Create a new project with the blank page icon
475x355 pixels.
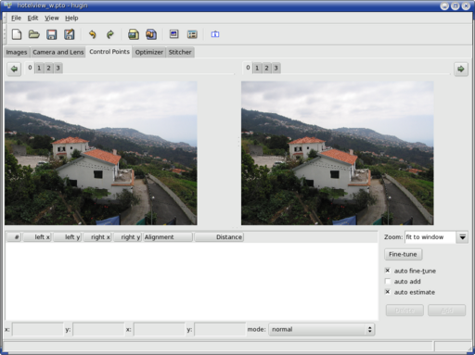17,34
